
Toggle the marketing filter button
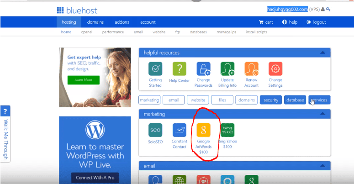coord(149,100)
